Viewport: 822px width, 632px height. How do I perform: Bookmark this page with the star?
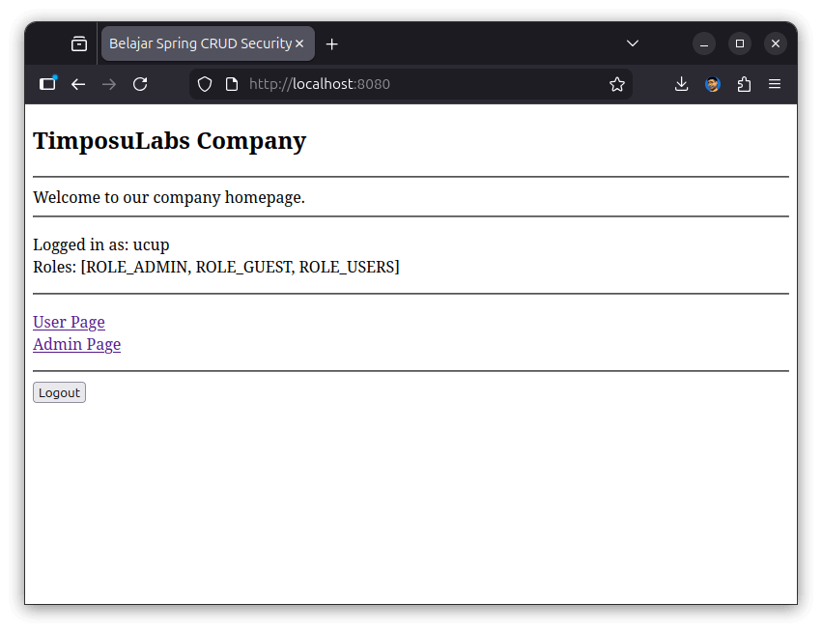point(617,84)
